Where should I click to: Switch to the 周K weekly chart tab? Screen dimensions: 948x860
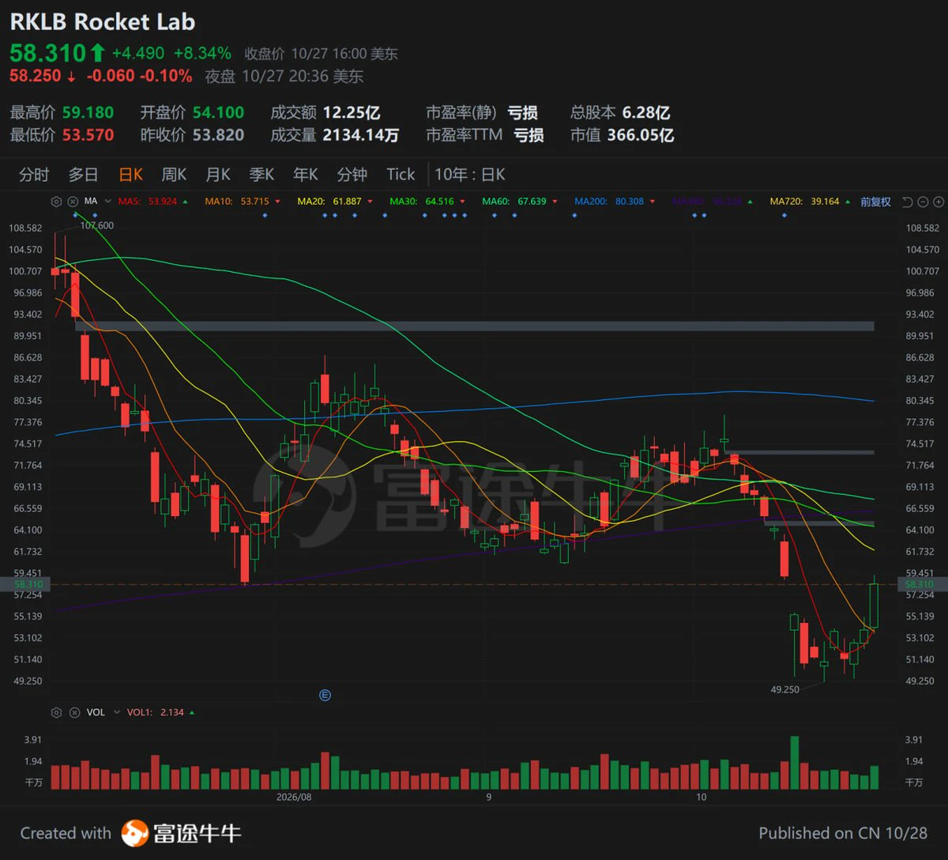point(174,175)
